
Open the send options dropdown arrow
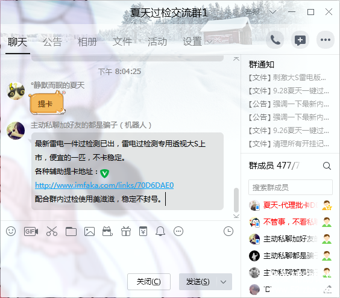(x=223, y=282)
